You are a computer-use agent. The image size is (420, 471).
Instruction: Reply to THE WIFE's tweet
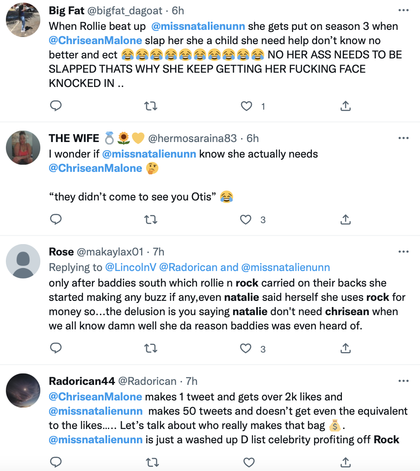click(x=56, y=219)
